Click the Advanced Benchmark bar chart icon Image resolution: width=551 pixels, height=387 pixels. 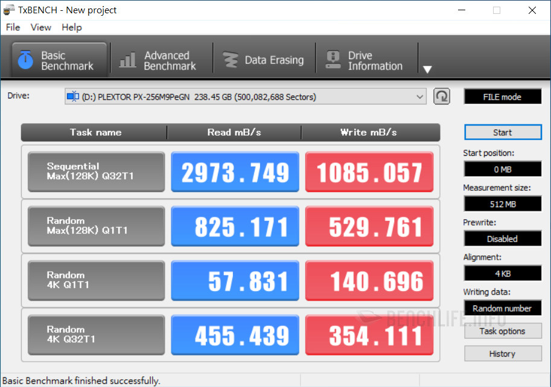coord(127,60)
